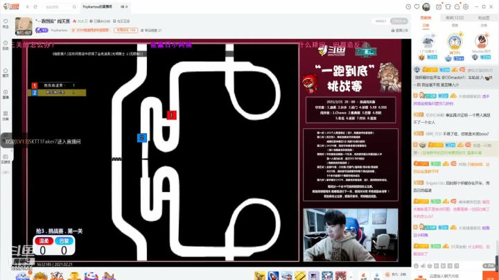
Task: Close the Popkartsss live room tab
Action: tap(127, 7)
